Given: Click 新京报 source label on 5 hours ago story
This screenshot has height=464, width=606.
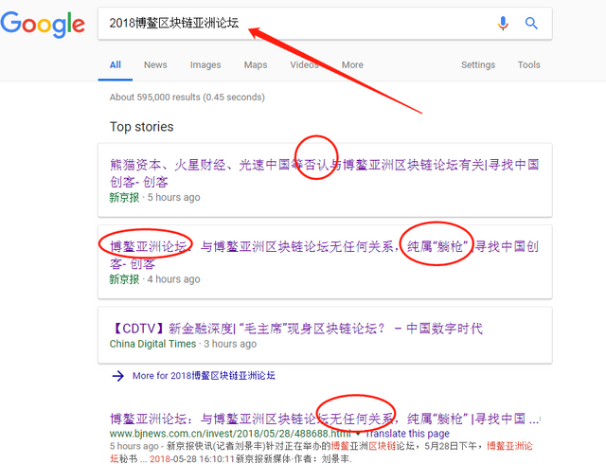Looking at the screenshot, I should 124,198.
